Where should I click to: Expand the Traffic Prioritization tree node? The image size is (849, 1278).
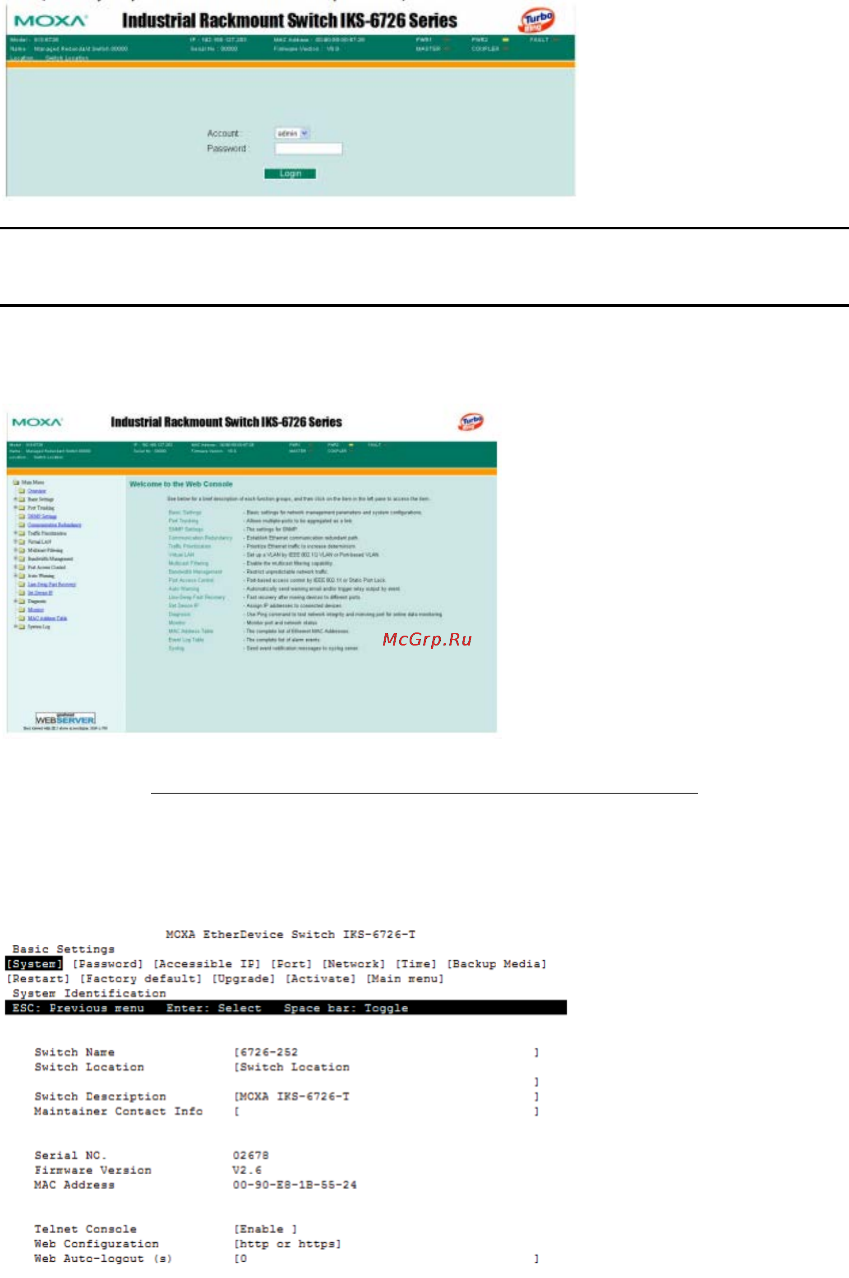(16, 534)
